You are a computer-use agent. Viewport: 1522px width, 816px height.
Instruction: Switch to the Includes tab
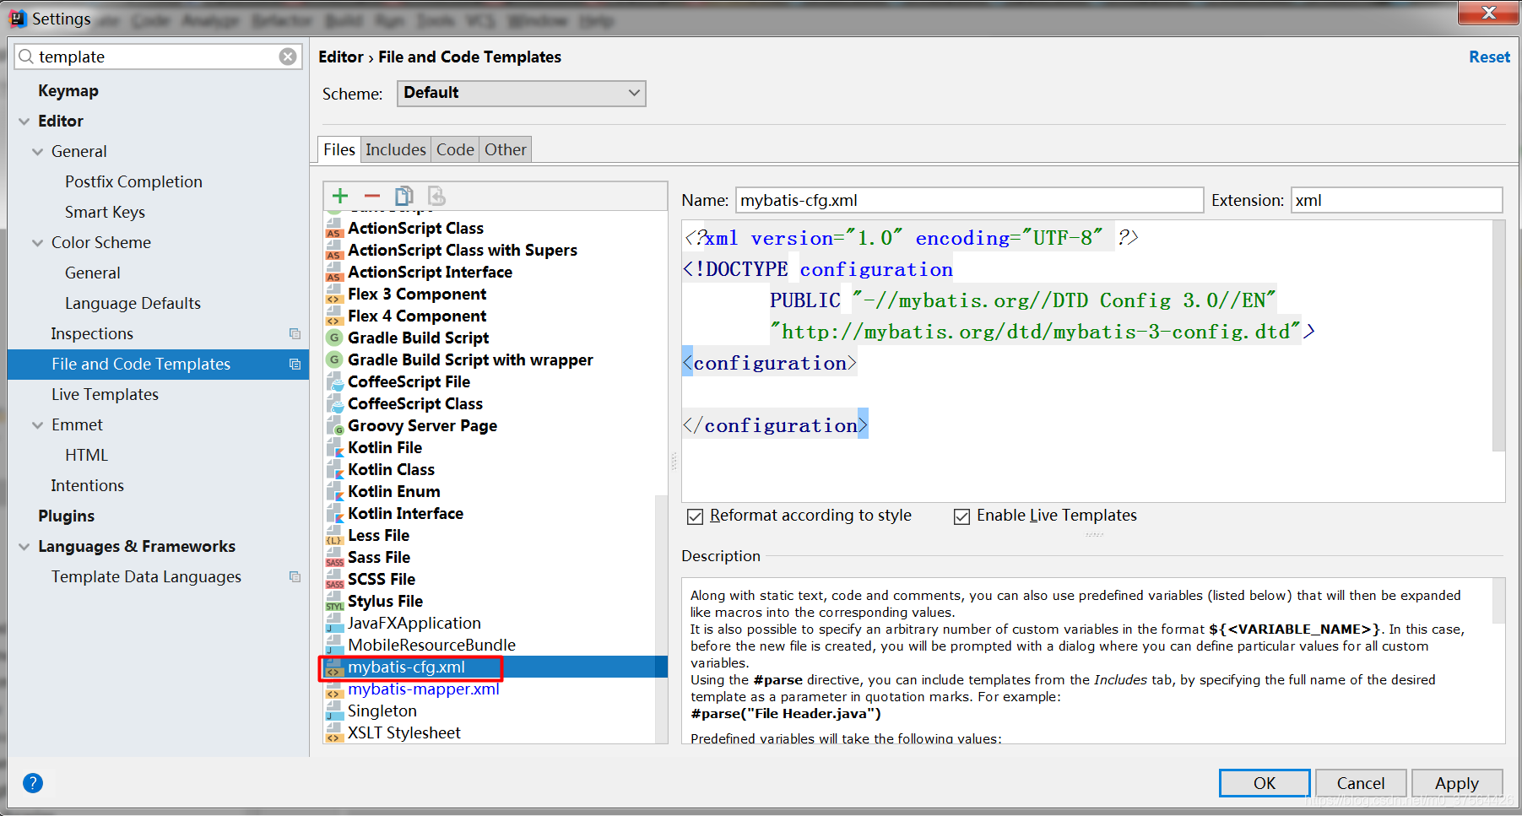coord(395,149)
